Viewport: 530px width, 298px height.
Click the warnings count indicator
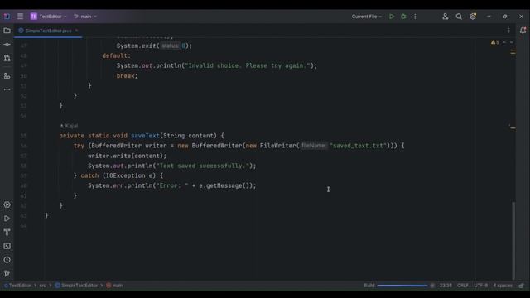coord(495,42)
